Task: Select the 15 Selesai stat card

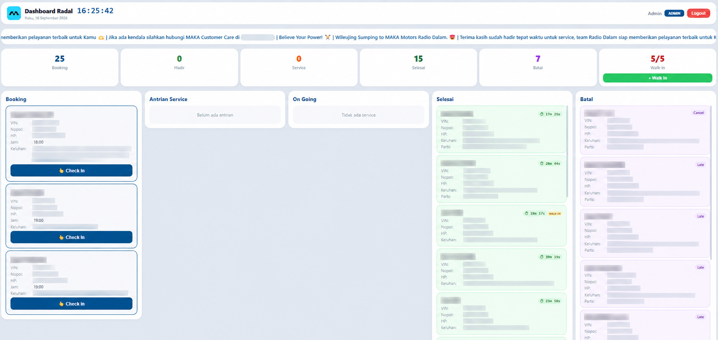Action: pos(418,67)
